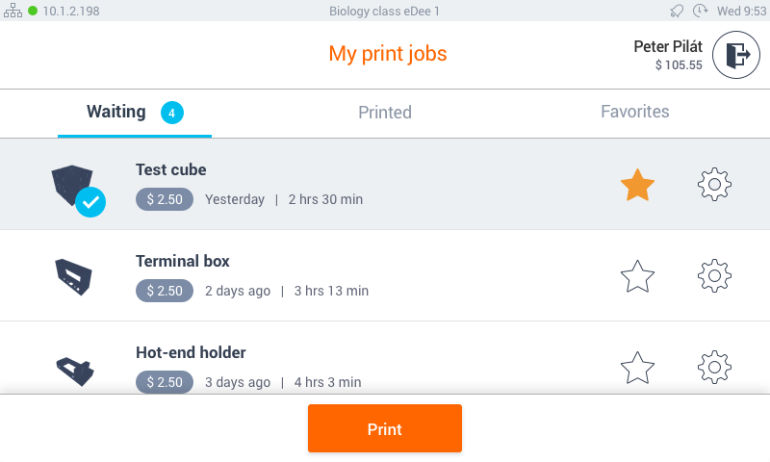The width and height of the screenshot is (770, 462).
Task: Select the Hot-end holder model thumbnail
Action: pos(73,370)
